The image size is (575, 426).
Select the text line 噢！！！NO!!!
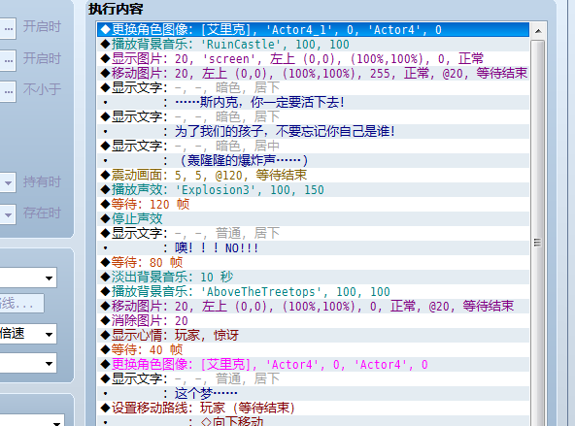click(x=313, y=248)
